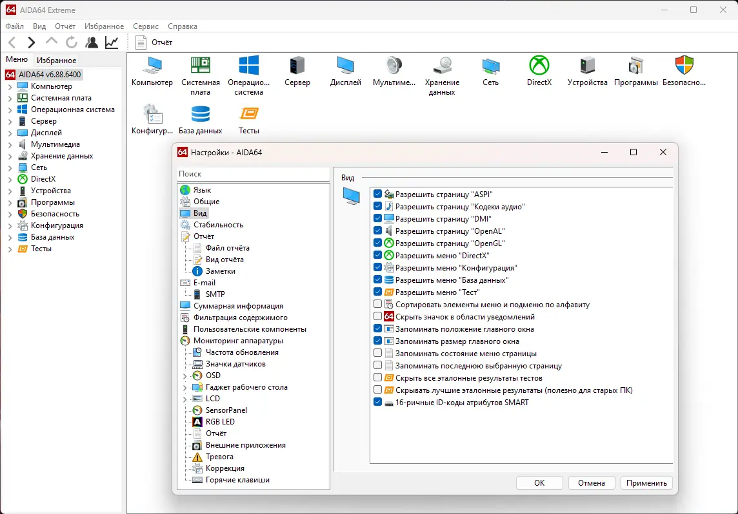The height and width of the screenshot is (514, 738).
Task: Expand Хранение данных in left tree
Action: pos(10,156)
